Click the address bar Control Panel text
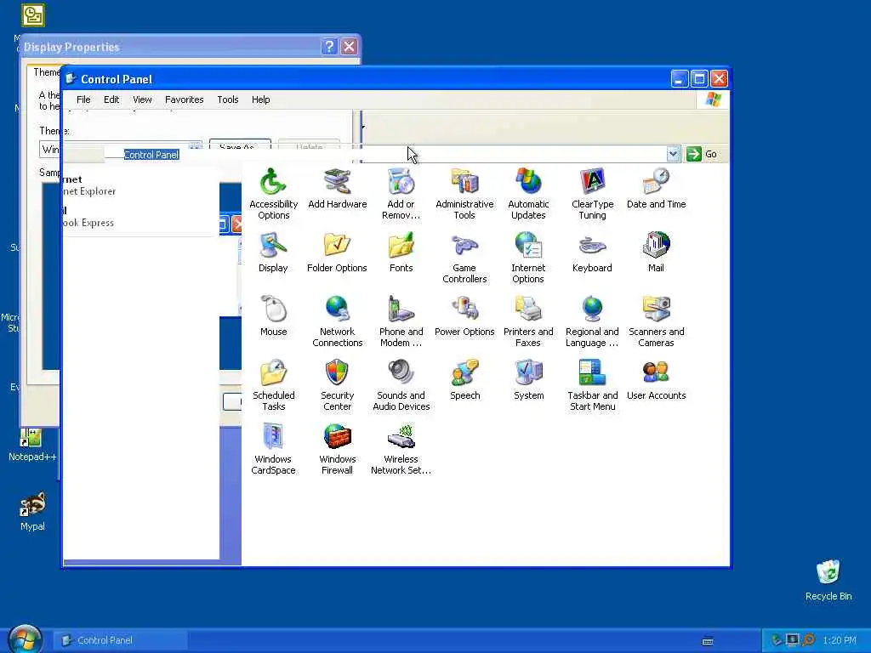The height and width of the screenshot is (653, 871). (151, 155)
